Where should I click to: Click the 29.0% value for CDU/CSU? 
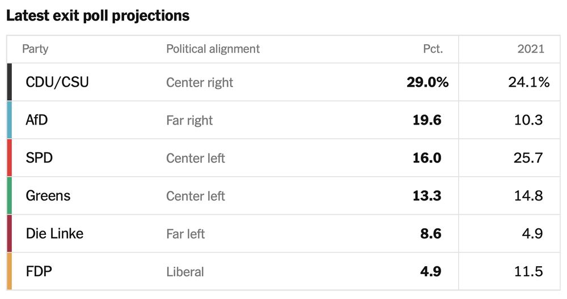pyautogui.click(x=428, y=82)
